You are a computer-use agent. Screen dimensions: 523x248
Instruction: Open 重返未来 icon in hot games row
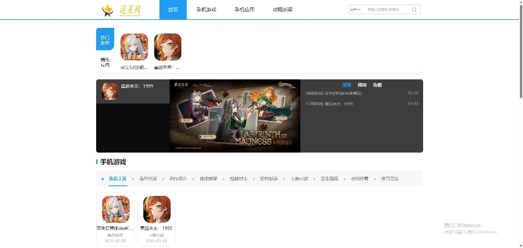pos(168,47)
